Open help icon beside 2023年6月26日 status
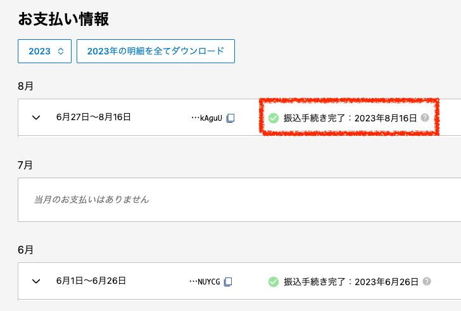 427,281
